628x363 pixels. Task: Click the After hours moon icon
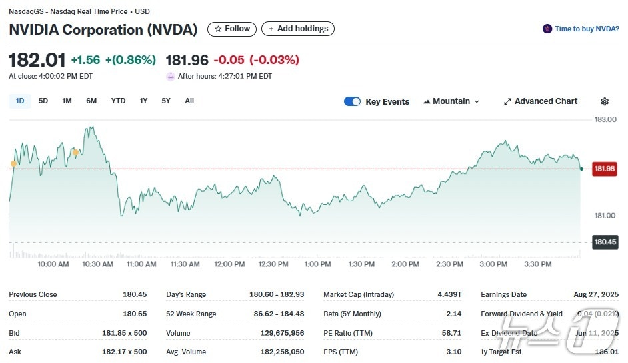point(171,76)
